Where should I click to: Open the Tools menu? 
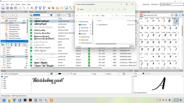(24, 4)
